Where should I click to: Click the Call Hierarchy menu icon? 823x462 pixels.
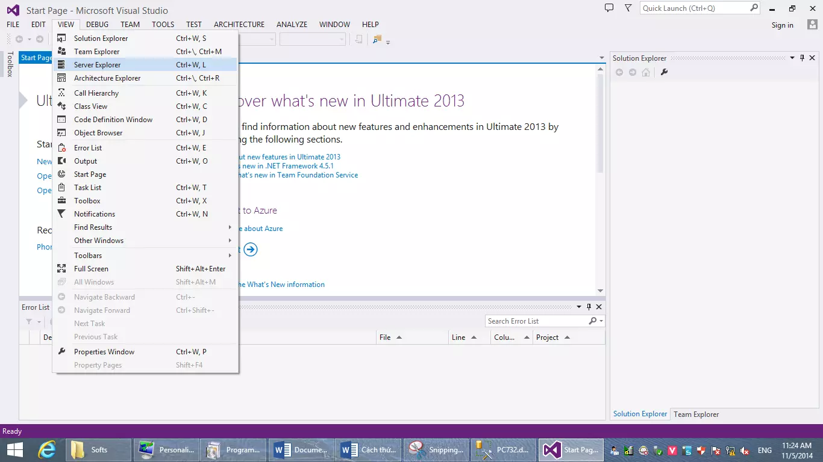[x=61, y=93]
